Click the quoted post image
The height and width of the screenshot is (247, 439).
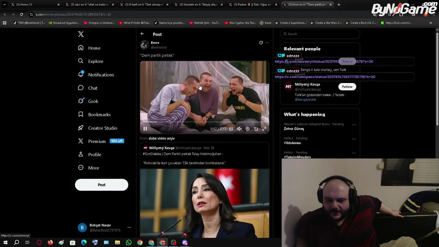coord(204,203)
